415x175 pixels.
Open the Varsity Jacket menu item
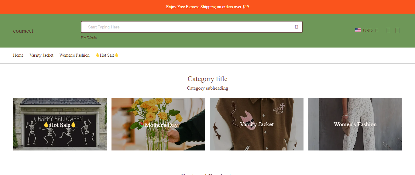[x=41, y=55]
